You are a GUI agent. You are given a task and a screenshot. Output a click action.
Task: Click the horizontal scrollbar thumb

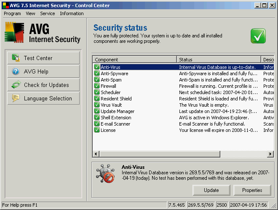click(x=160, y=154)
